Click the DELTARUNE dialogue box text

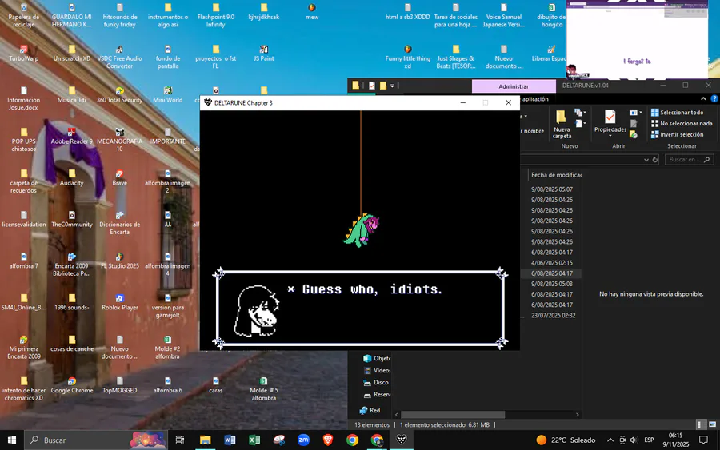pos(365,289)
